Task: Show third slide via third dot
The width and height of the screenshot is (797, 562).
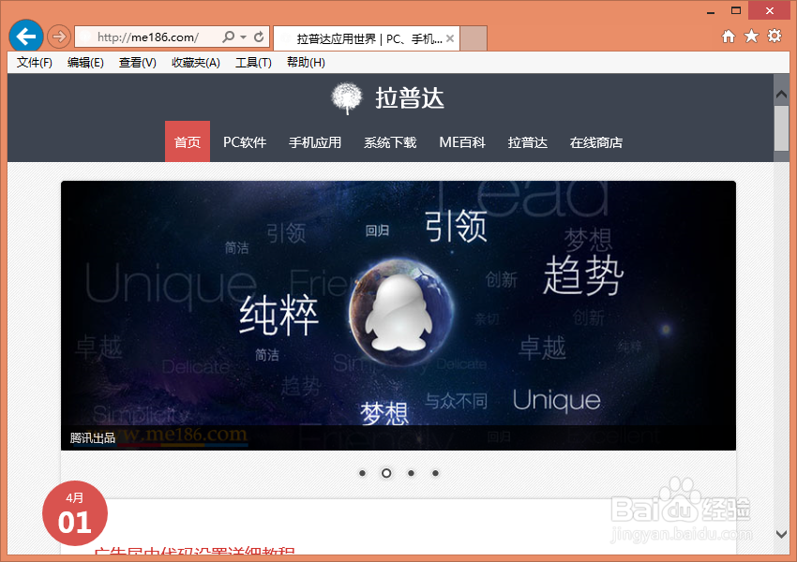Action: [411, 473]
